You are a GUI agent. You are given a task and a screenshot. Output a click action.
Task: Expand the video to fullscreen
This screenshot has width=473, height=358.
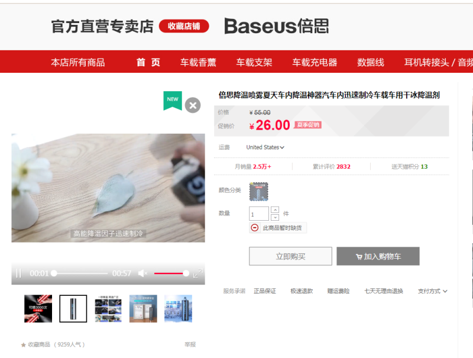click(x=198, y=273)
